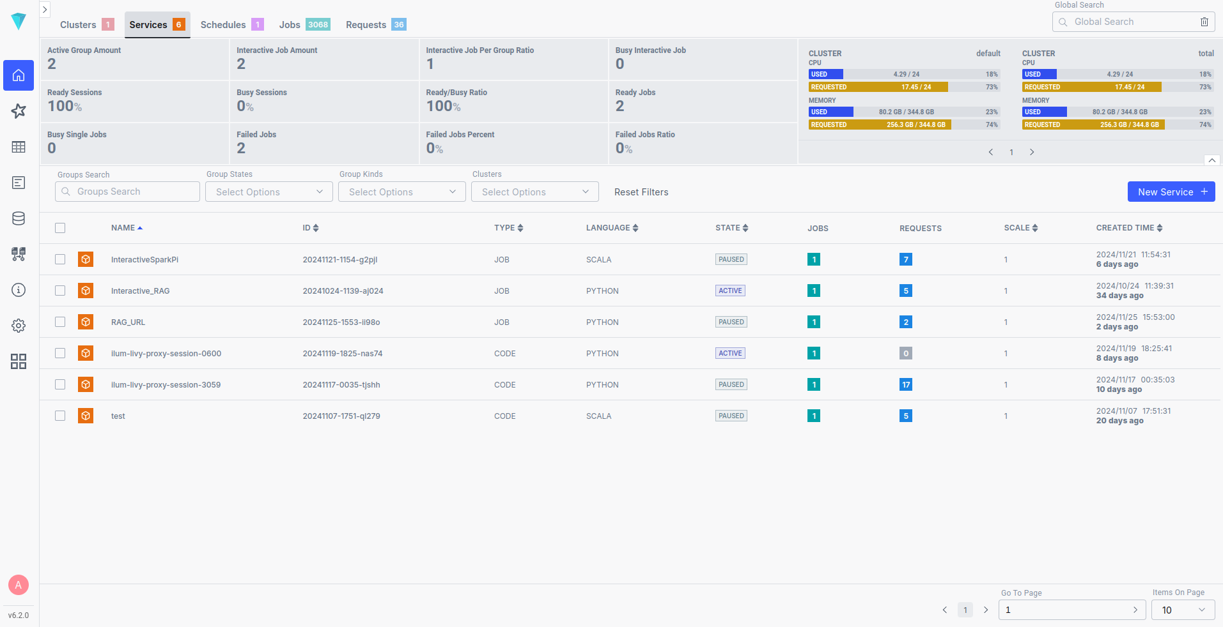The width and height of the screenshot is (1223, 627).
Task: Collapse the statistics panel with the chevron
Action: tap(1211, 160)
